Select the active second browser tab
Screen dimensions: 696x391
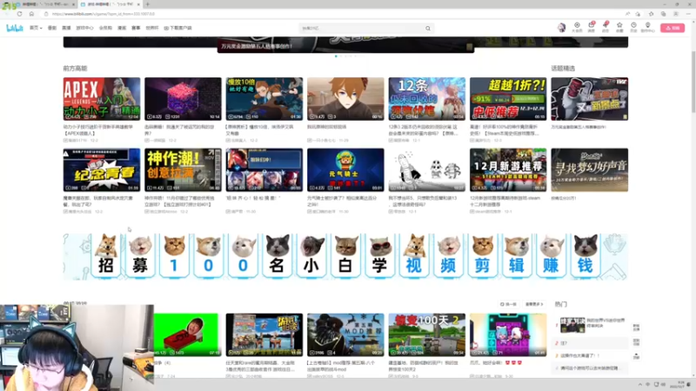coord(110,4)
